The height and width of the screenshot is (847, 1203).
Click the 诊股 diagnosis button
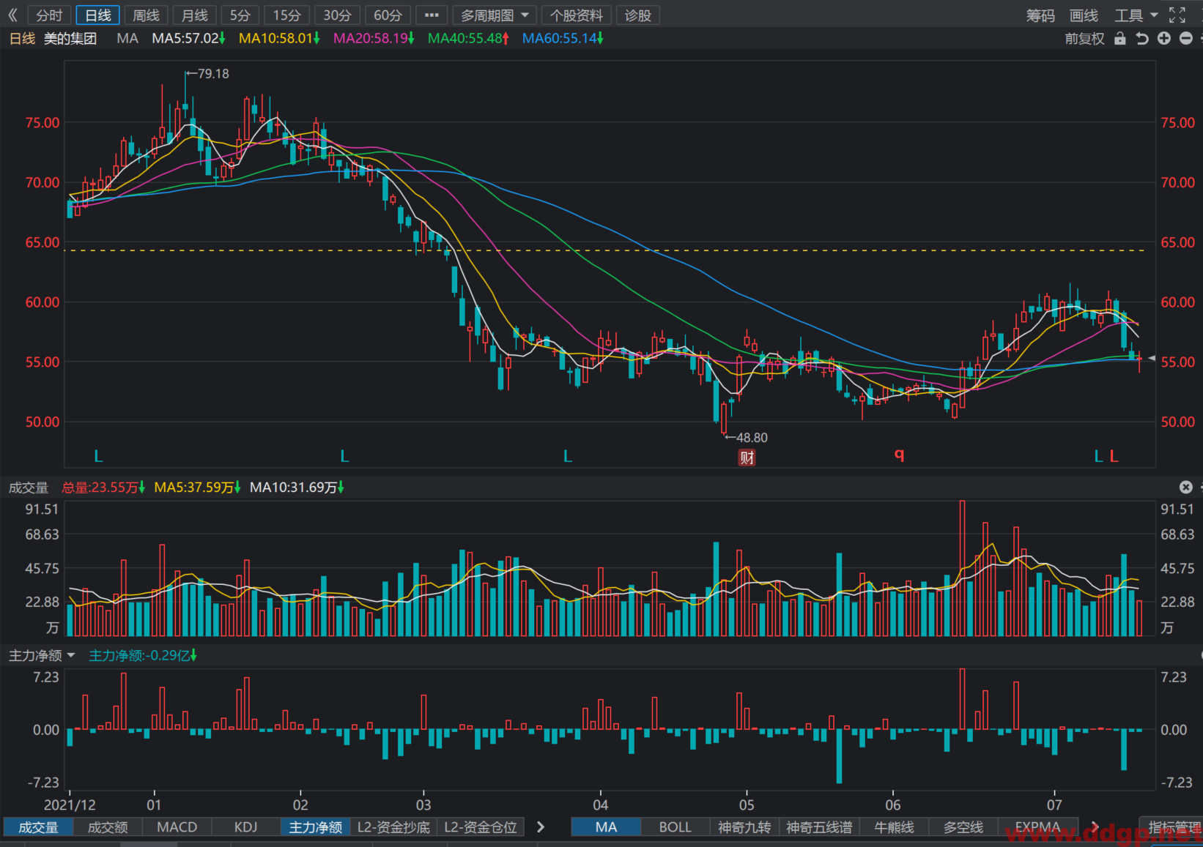[638, 15]
